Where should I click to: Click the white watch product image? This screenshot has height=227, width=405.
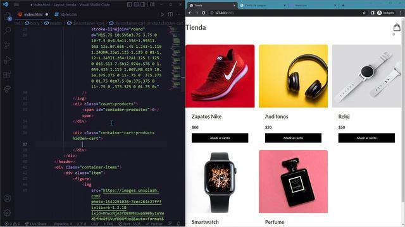pos(366,76)
